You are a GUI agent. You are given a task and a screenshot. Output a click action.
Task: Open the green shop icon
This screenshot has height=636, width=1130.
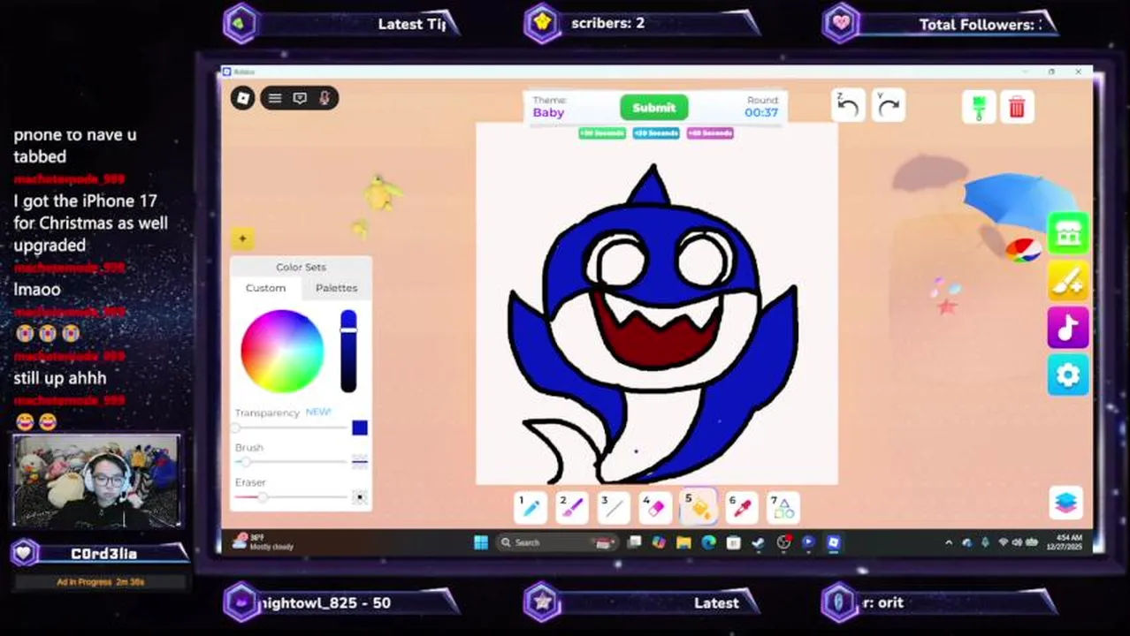[x=1068, y=234]
